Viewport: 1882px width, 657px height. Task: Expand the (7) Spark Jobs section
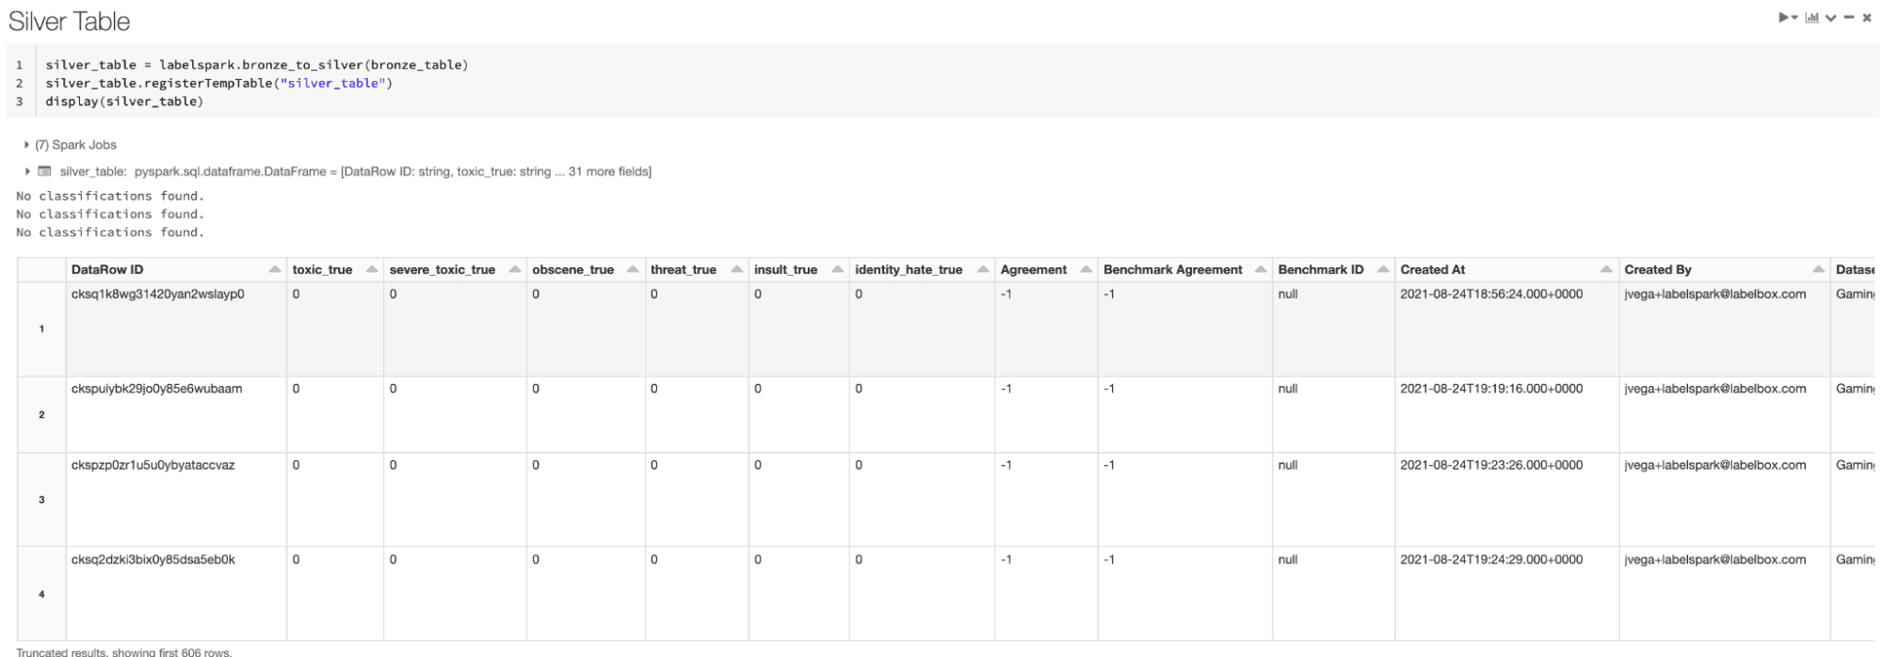[x=26, y=145]
